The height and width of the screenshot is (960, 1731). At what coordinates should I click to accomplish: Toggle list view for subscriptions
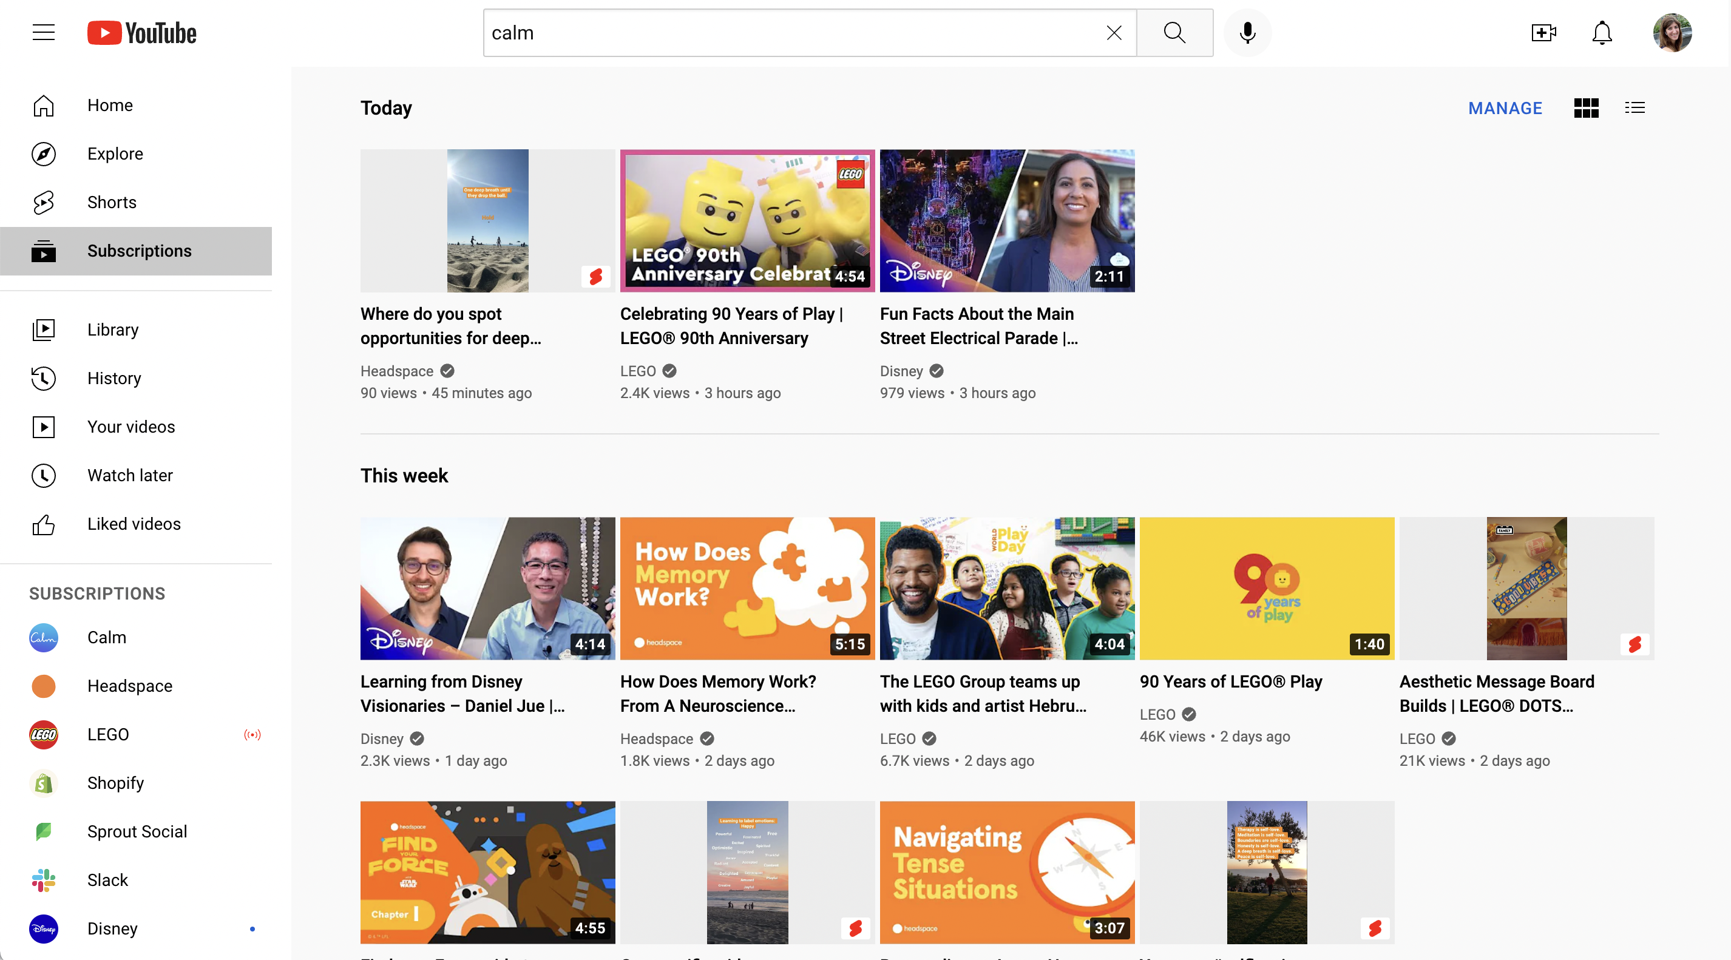click(x=1635, y=107)
